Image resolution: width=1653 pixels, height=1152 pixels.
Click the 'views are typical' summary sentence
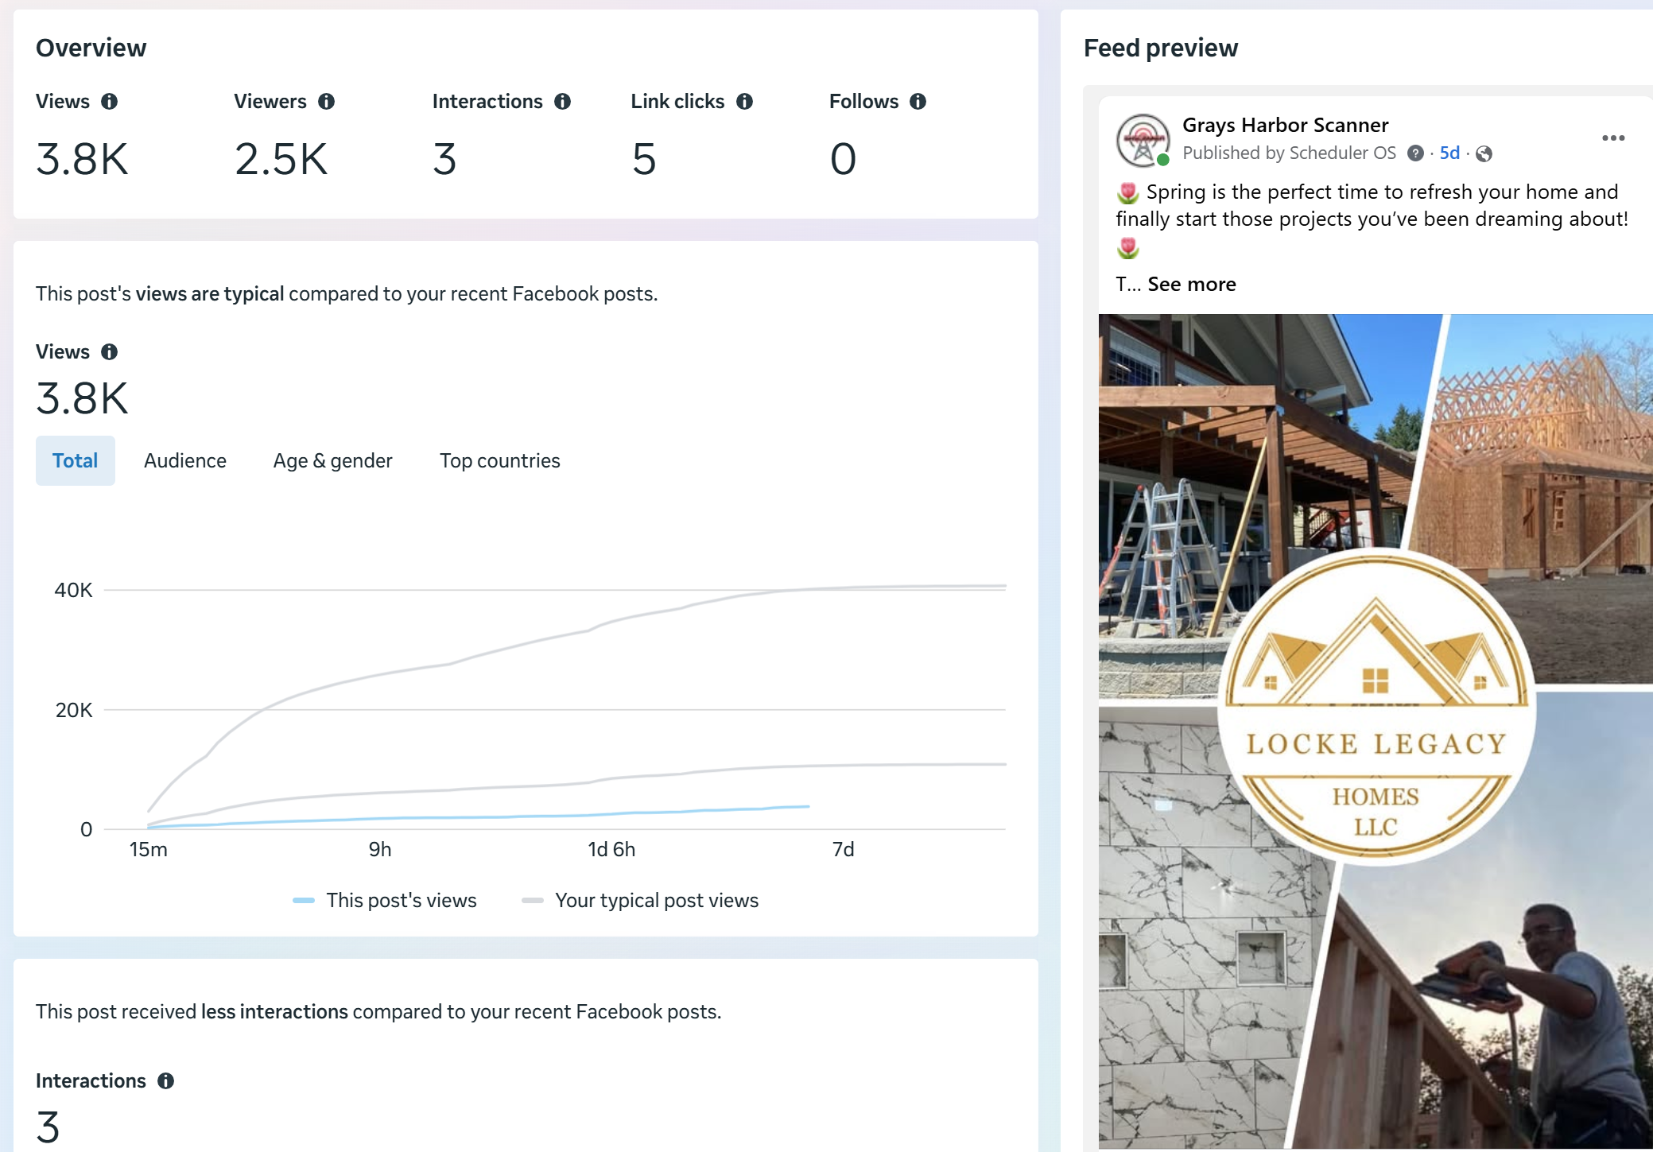click(347, 294)
